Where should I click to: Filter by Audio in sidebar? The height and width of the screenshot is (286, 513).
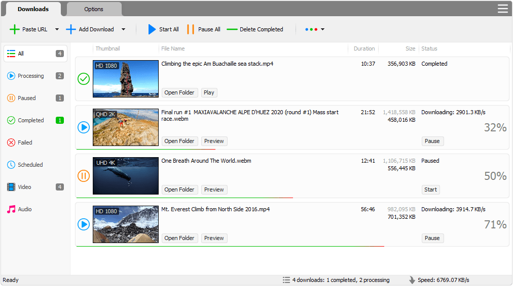(x=24, y=209)
